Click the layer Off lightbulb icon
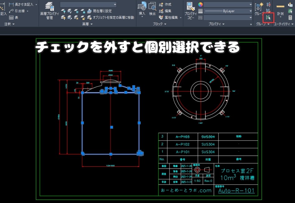Viewport: 295px width, 203px height. 64,11
